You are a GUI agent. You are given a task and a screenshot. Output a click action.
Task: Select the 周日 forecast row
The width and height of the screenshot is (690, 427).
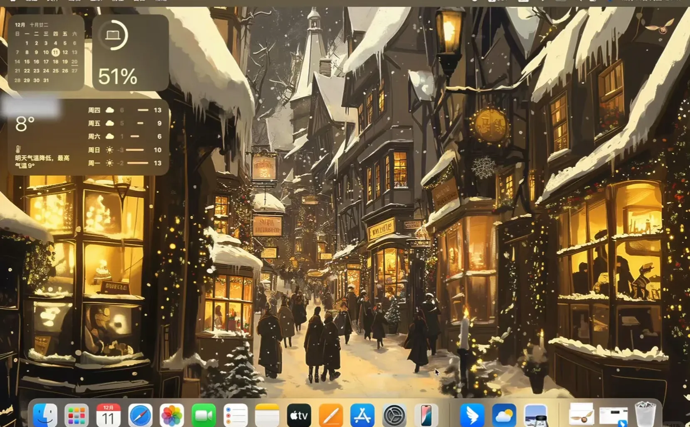point(125,150)
